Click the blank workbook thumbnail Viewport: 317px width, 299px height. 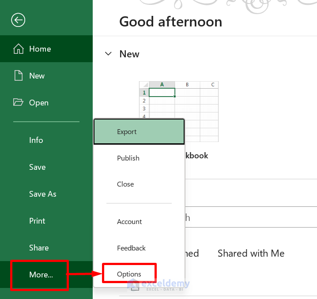pos(179,112)
